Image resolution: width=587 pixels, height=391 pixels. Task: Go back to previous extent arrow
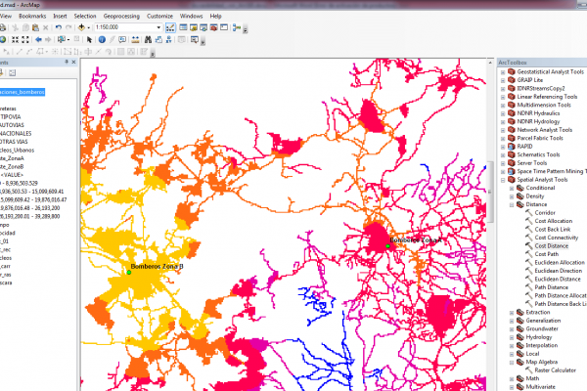coord(38,39)
